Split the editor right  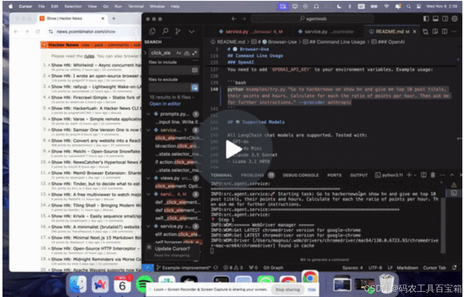pos(445,31)
